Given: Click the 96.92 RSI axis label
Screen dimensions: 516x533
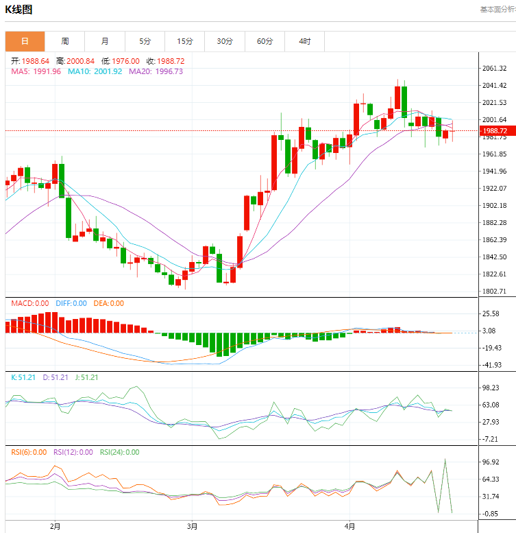Looking at the screenshot, I should coord(491,462).
